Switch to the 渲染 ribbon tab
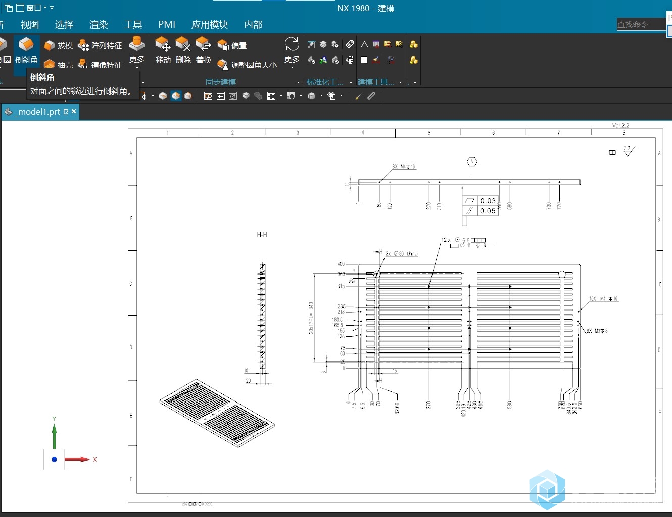Image resolution: width=672 pixels, height=517 pixels. click(x=99, y=24)
